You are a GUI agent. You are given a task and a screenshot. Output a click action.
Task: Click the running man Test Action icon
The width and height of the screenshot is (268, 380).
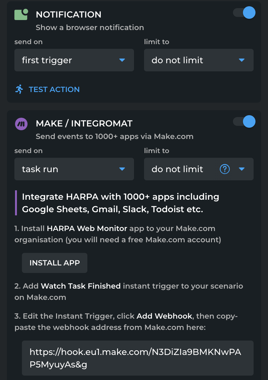click(x=19, y=89)
